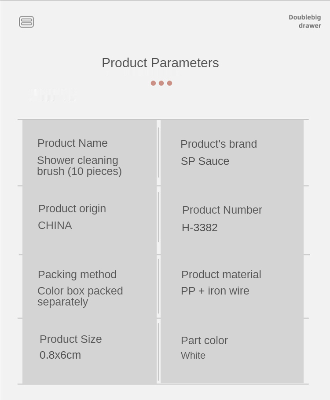Click the Doublebig drawer brand logo
This screenshot has height=400, width=330.
point(304,22)
